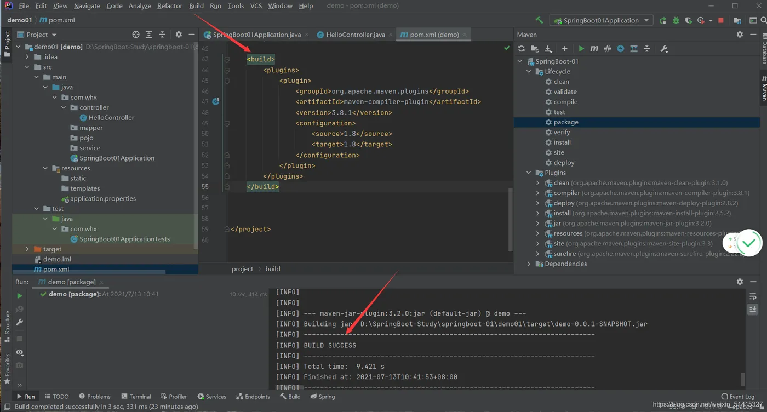The height and width of the screenshot is (412, 767).
Task: Open the Maven panel gear options
Action: pyautogui.click(x=740, y=35)
